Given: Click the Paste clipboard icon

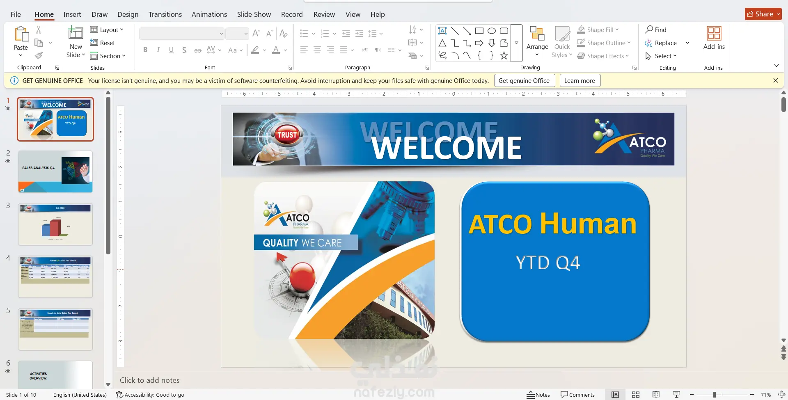Looking at the screenshot, I should coord(21,34).
